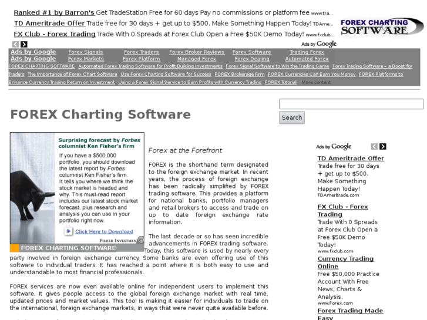The width and height of the screenshot is (427, 320).
Task: Focus the search text field
Action: (x=351, y=104)
